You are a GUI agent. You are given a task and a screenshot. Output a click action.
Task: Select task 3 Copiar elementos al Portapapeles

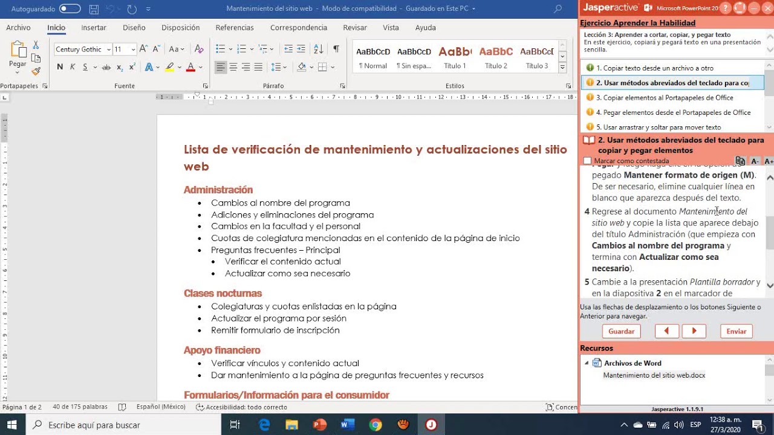665,98
